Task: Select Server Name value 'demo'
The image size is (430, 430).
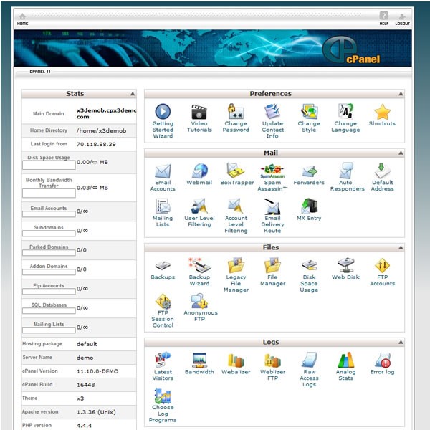Action: (85, 358)
